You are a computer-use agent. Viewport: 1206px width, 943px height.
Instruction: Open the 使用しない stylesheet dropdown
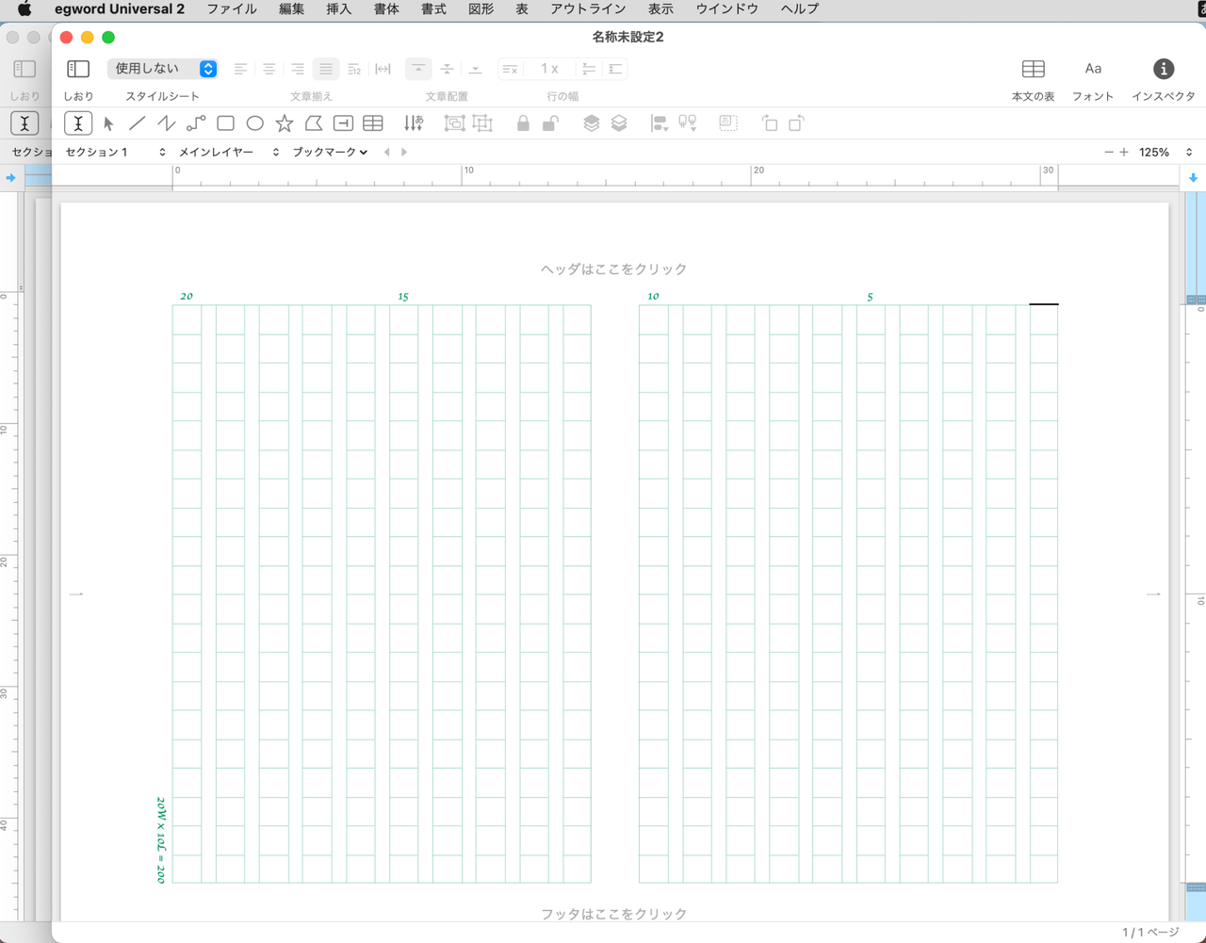click(x=163, y=69)
